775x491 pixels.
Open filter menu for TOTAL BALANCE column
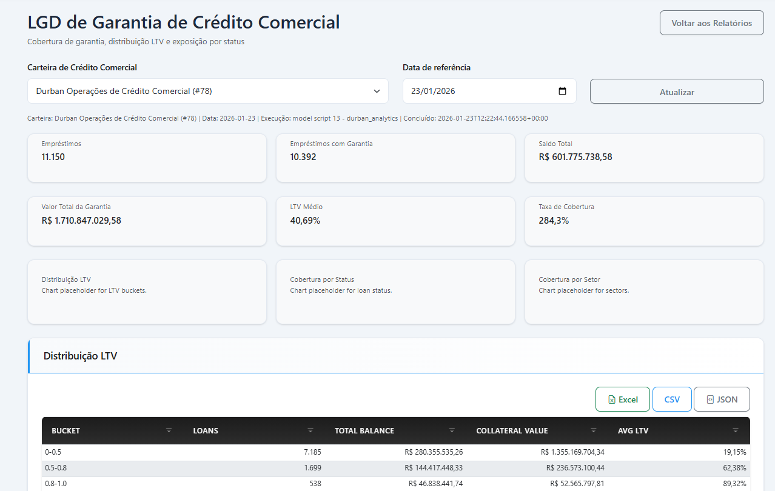pos(452,430)
